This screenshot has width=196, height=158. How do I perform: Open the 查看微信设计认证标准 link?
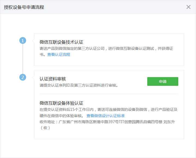[106, 116]
